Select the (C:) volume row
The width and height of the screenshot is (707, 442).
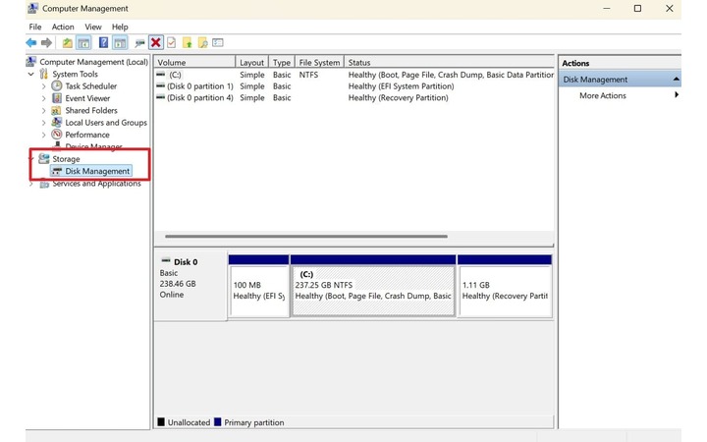354,75
